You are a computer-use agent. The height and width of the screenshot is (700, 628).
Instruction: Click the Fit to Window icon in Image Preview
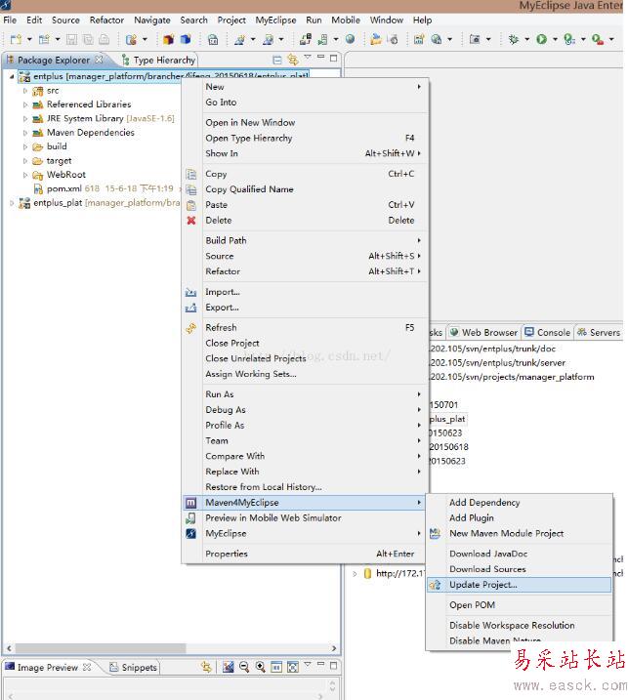pos(293,667)
